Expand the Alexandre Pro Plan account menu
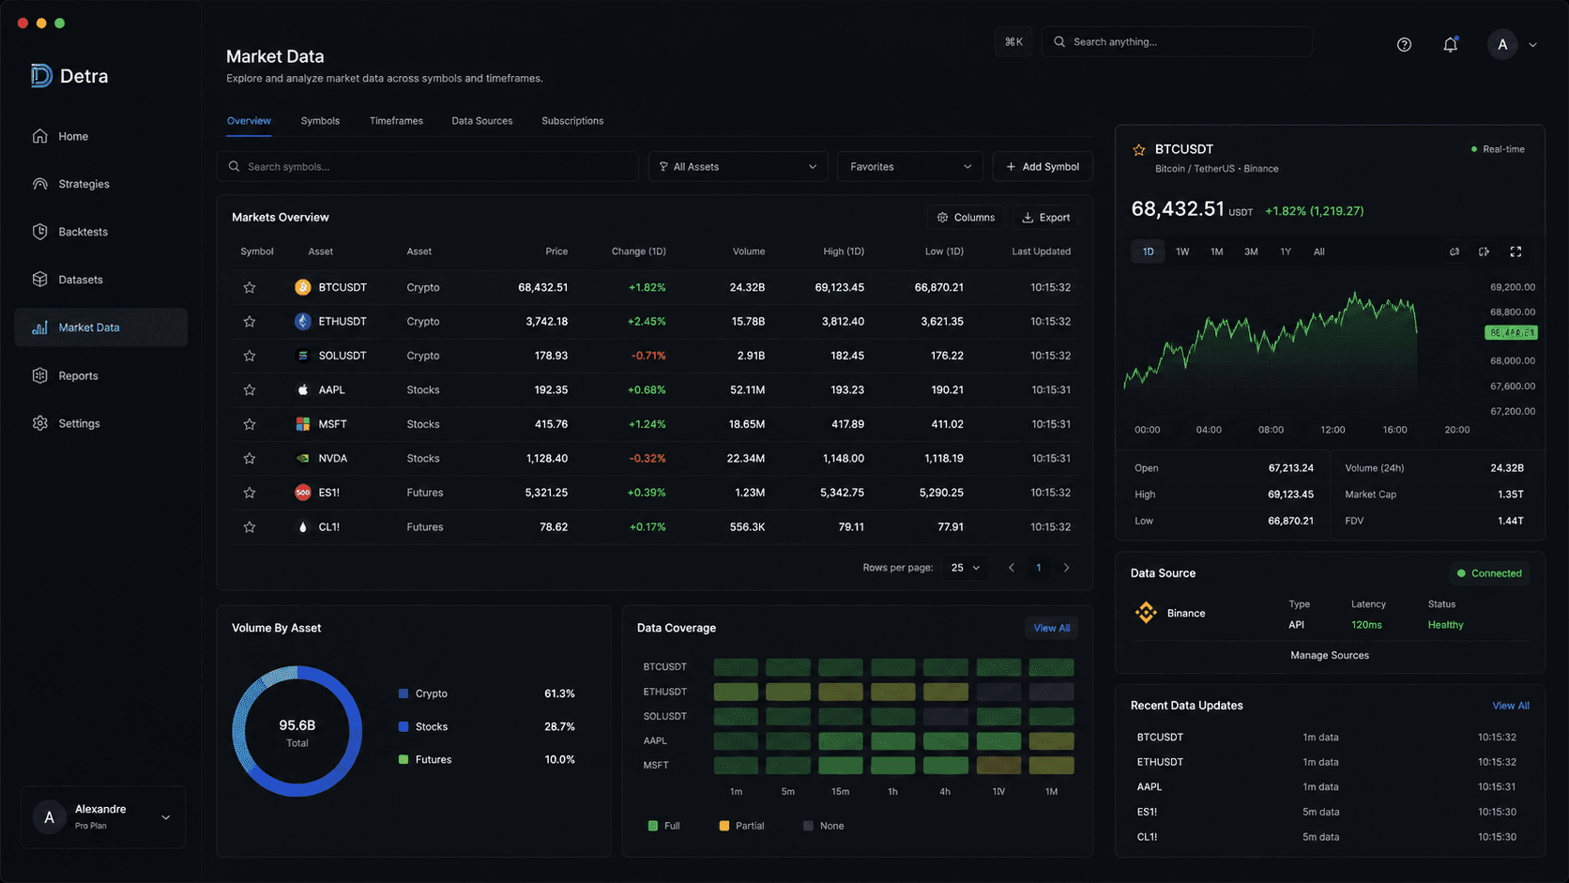This screenshot has width=1569, height=883. [103, 817]
